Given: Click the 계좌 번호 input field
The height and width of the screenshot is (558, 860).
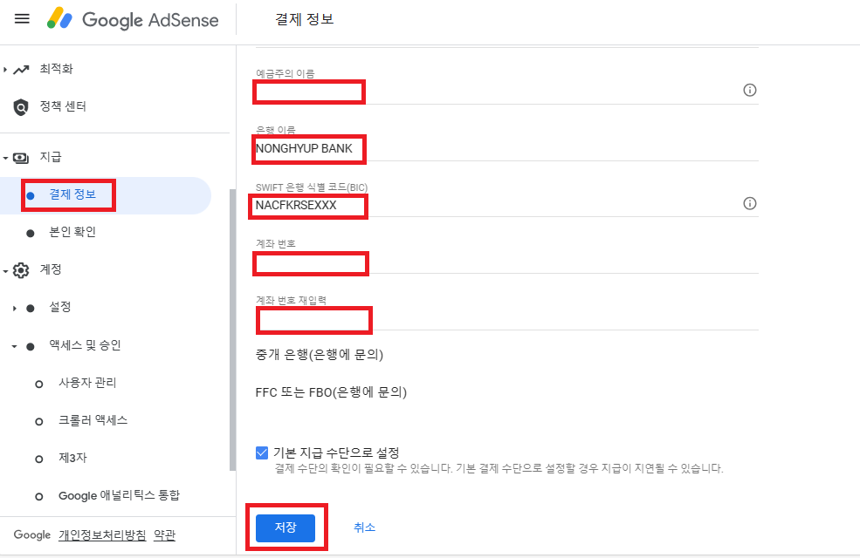Looking at the screenshot, I should coord(310,263).
